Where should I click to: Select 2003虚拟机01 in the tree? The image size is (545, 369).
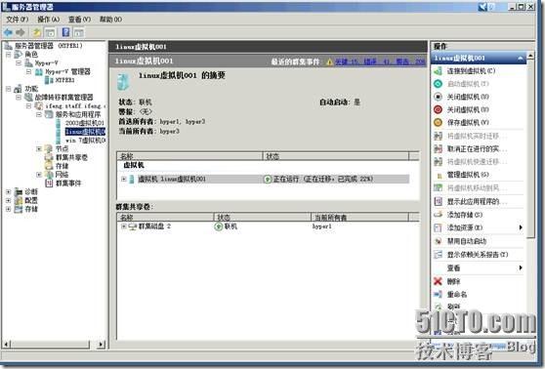pyautogui.click(x=85, y=123)
